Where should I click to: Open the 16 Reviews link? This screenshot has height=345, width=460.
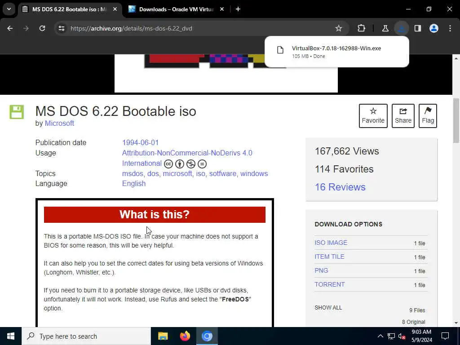click(340, 187)
